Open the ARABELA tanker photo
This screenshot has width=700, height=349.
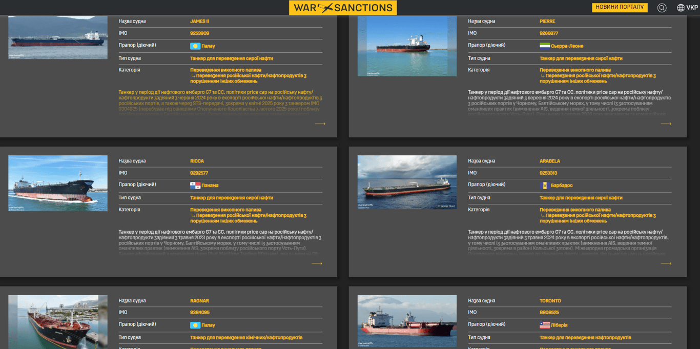coord(407,182)
